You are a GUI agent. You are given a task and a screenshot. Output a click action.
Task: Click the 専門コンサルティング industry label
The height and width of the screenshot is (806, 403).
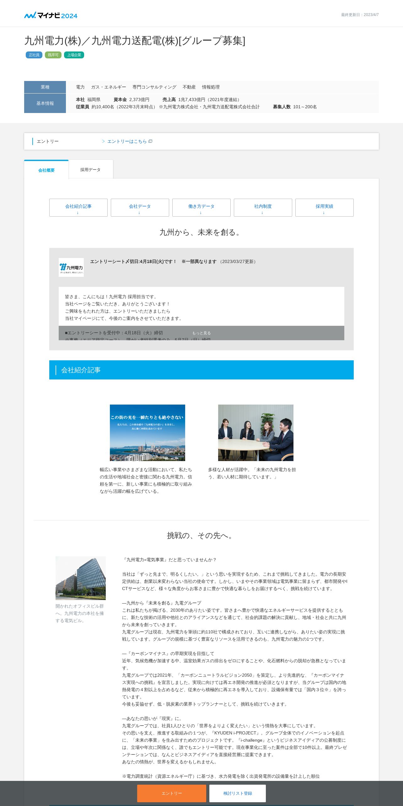tap(154, 87)
